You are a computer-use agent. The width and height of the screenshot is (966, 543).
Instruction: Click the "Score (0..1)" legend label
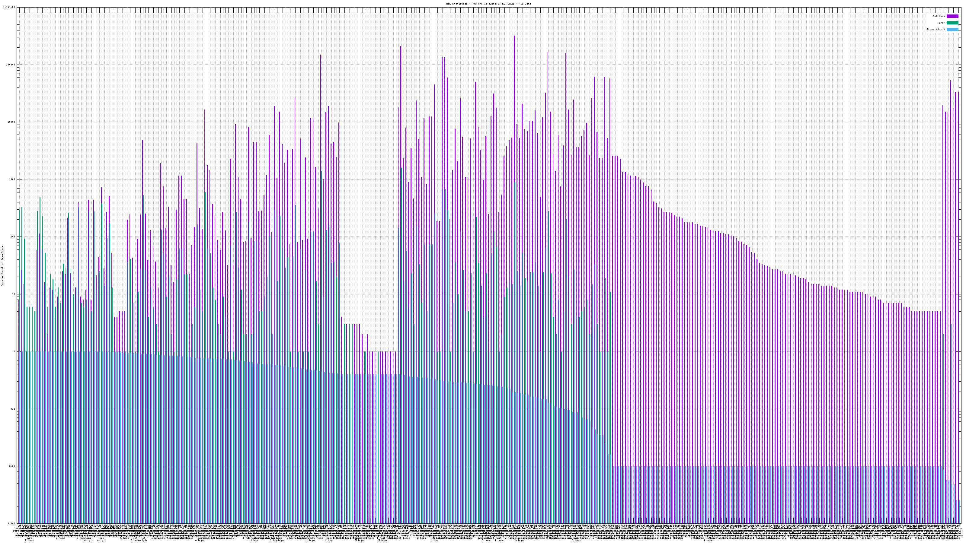click(936, 29)
